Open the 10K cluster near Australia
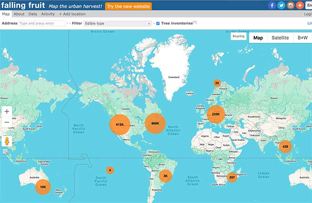This screenshot has width=312, height=203. point(43,187)
